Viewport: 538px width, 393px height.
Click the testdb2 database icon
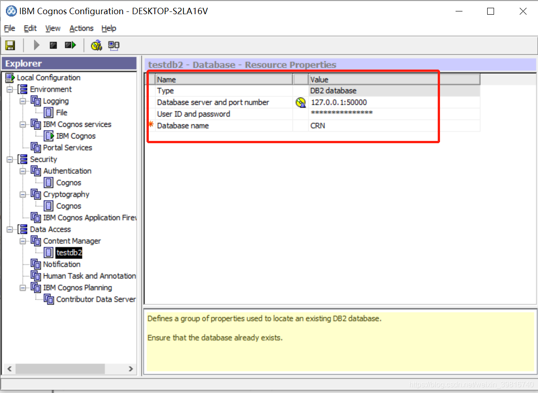49,253
